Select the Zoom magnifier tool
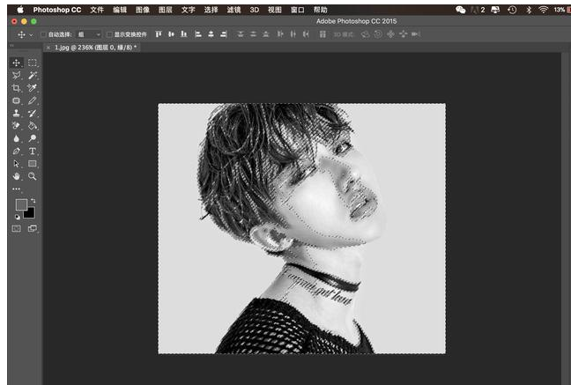This screenshot has height=385, width=571. coord(33,176)
